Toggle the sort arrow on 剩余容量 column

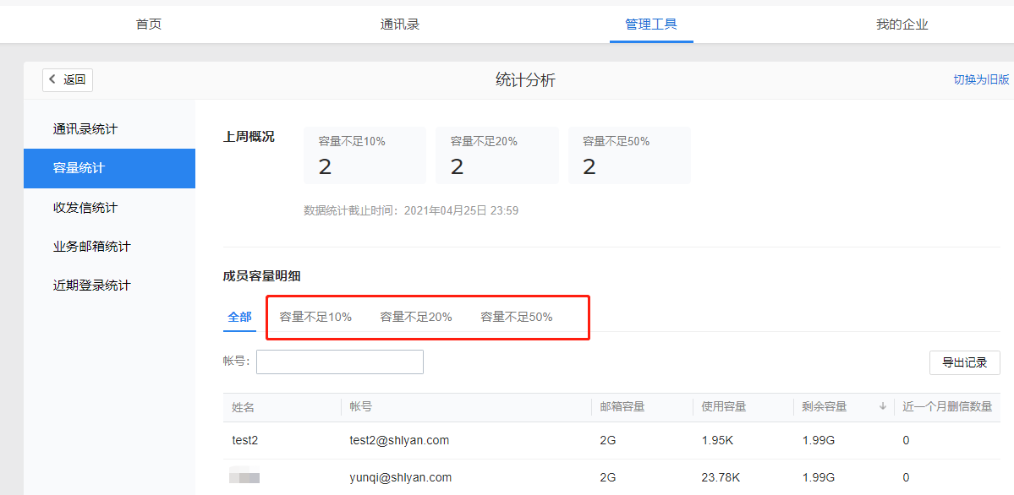coord(882,406)
